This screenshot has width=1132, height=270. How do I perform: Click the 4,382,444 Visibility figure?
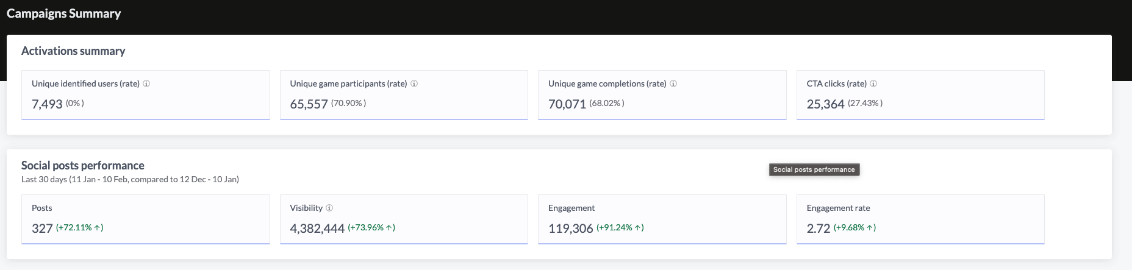[x=317, y=229]
